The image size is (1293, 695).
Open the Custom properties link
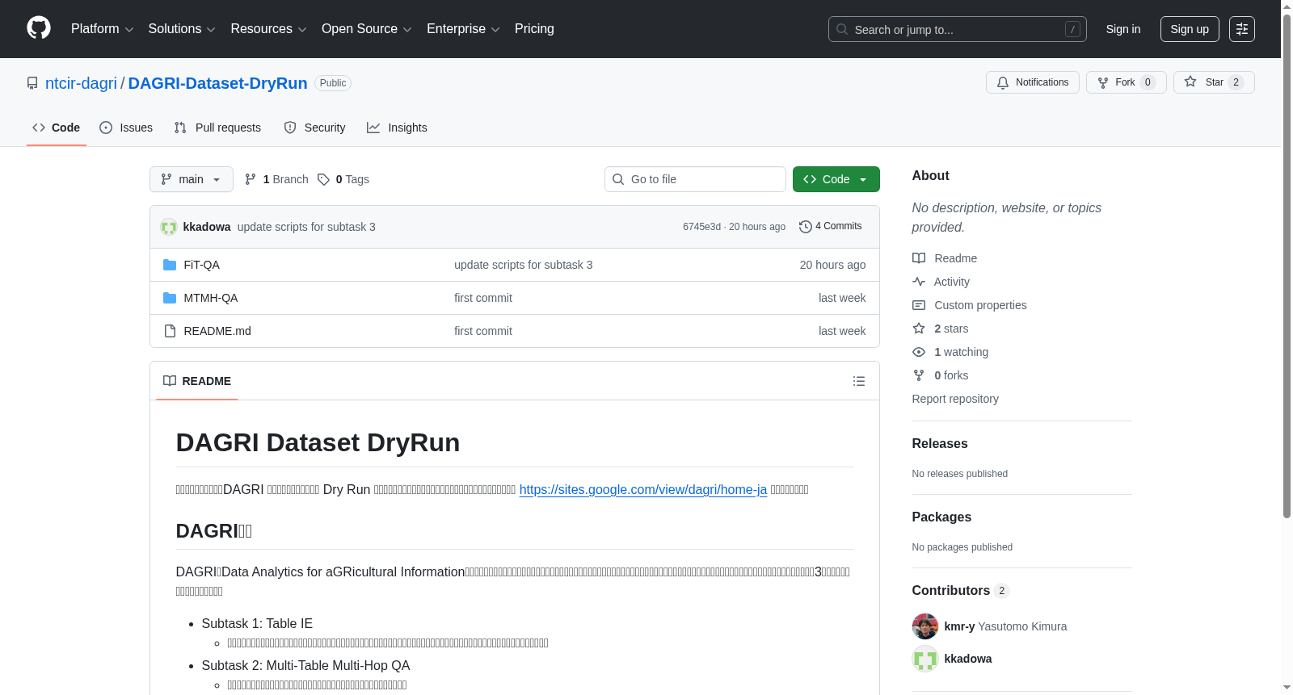pyautogui.click(x=970, y=305)
